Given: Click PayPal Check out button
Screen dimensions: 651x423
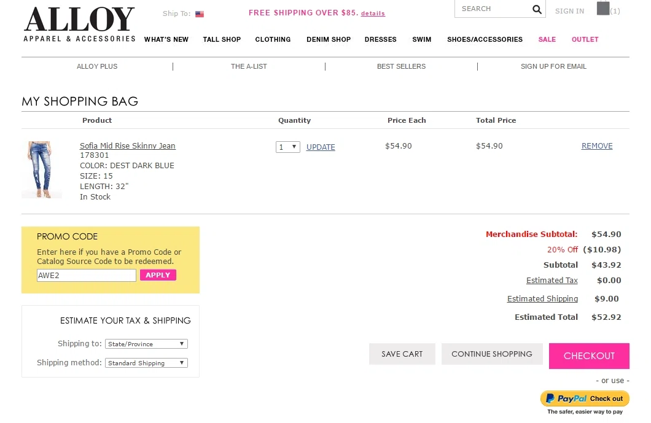Looking at the screenshot, I should tap(585, 398).
